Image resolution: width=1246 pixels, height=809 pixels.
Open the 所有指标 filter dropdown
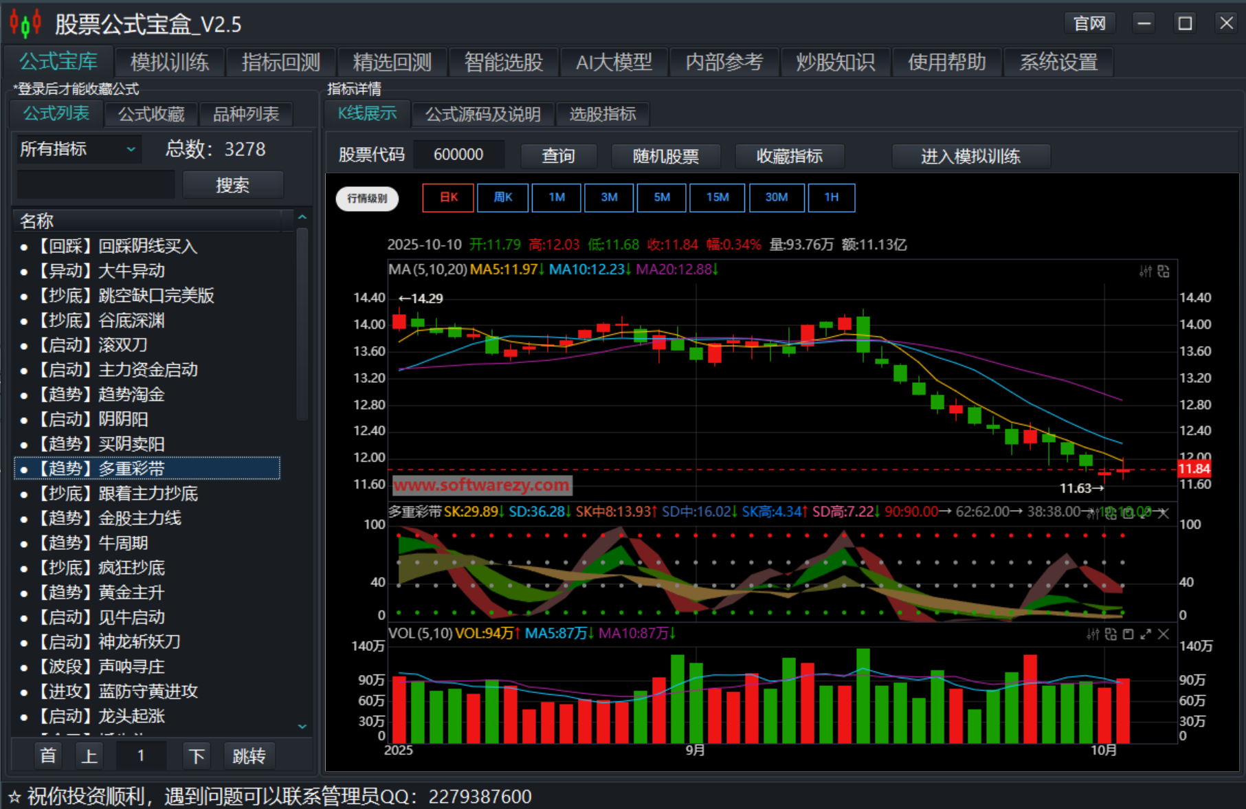79,149
